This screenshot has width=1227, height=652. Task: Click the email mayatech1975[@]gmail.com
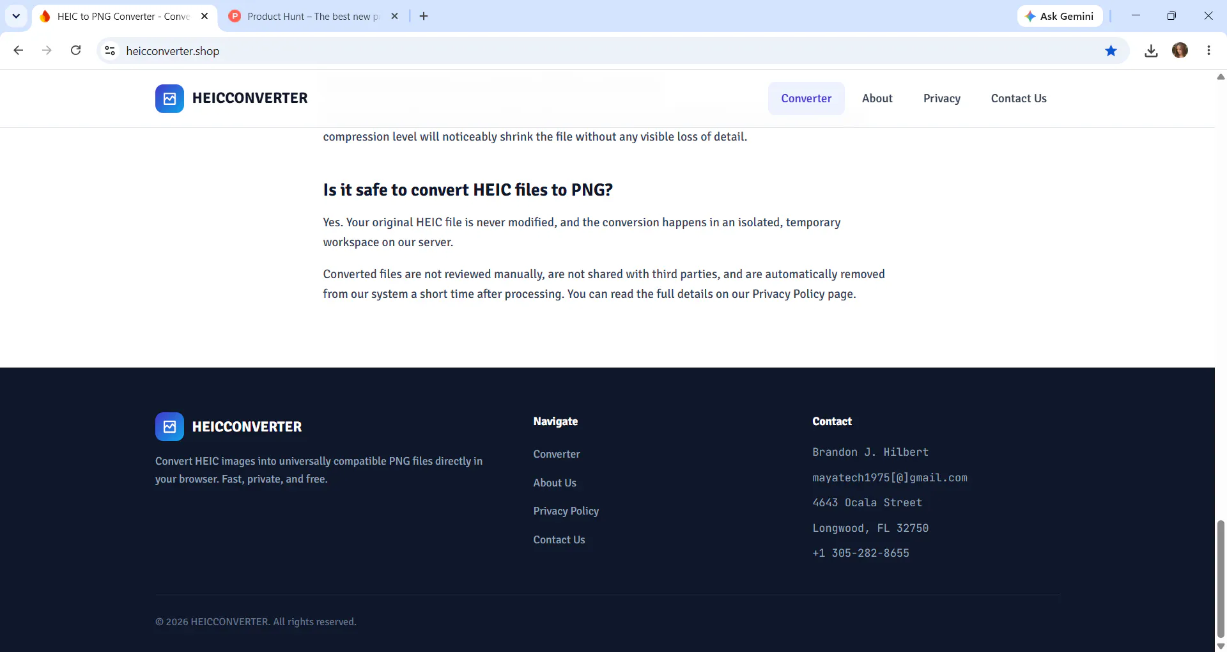(890, 477)
